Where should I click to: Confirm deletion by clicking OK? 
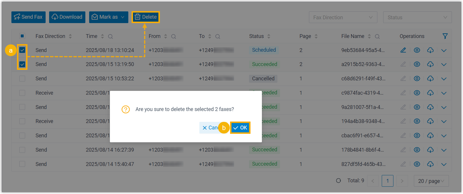[240, 128]
